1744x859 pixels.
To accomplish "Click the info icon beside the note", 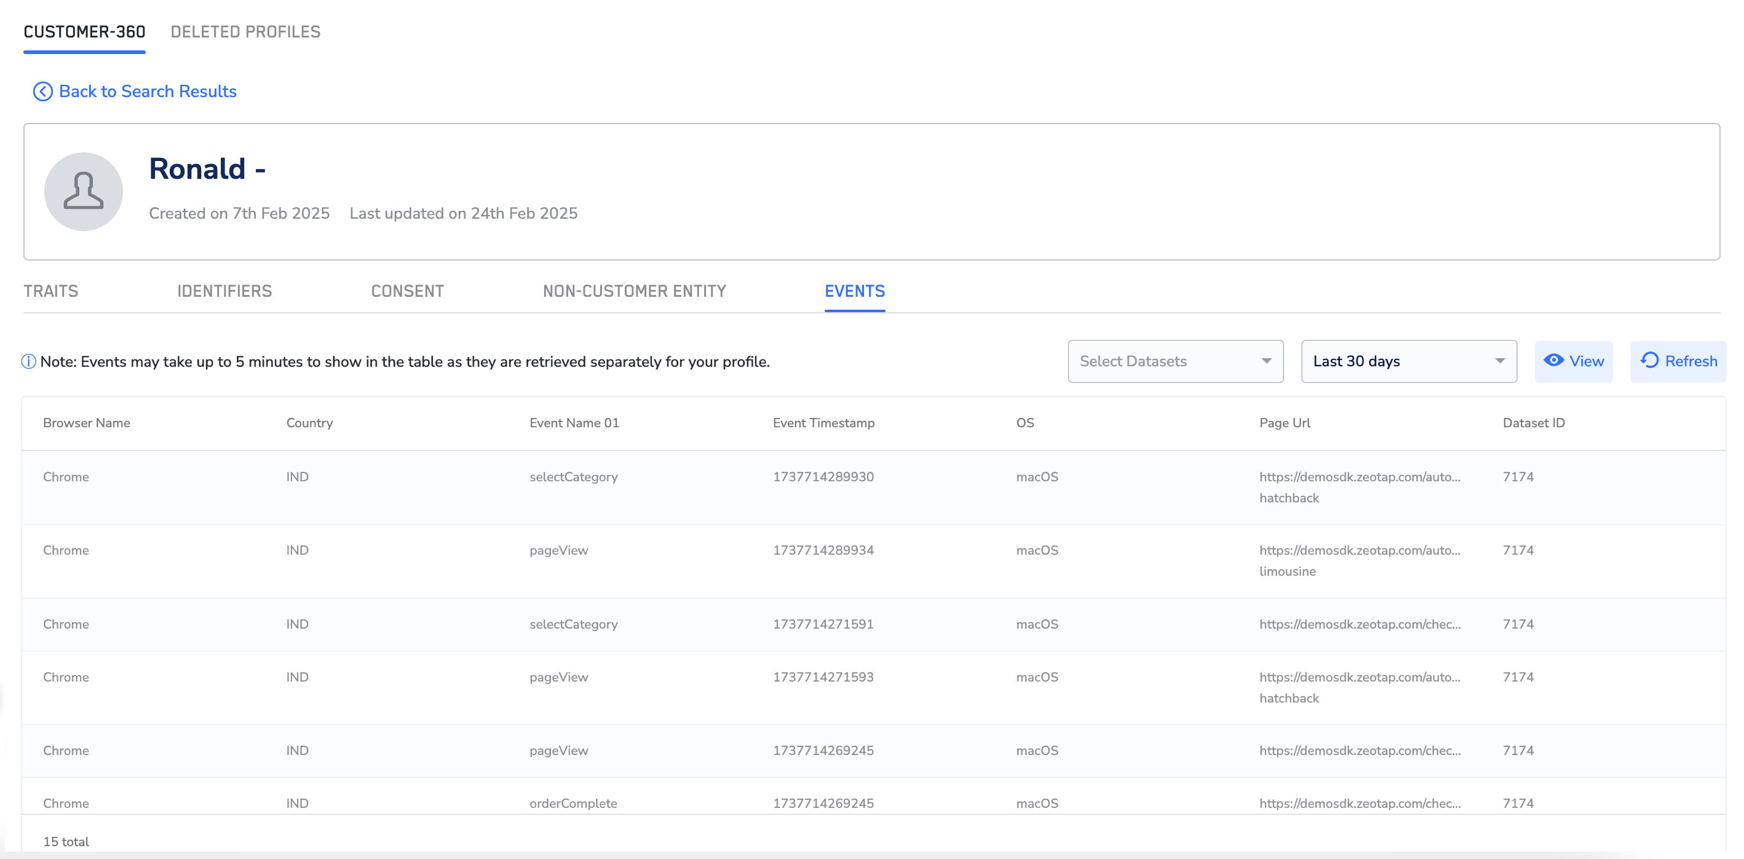I will click(28, 362).
